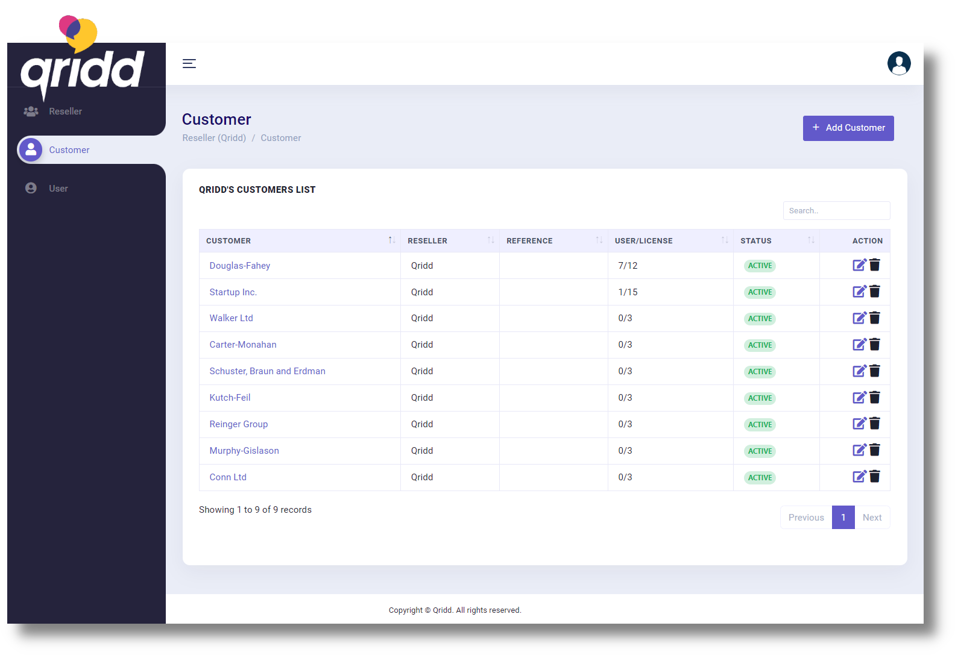The width and height of the screenshot is (955, 655).
Task: Delete the Conn Ltd customer
Action: click(875, 477)
